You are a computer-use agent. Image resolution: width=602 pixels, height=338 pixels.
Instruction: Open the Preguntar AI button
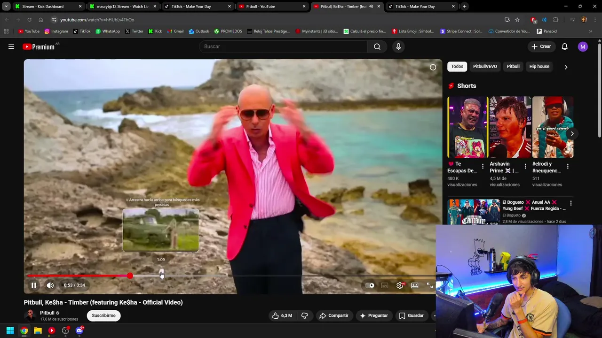coord(374,315)
